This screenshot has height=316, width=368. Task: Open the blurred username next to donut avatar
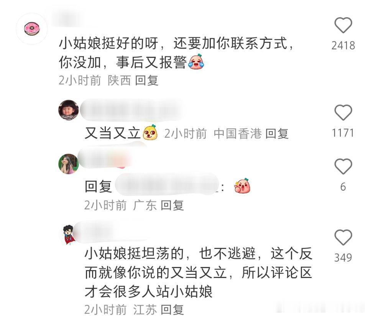67,18
